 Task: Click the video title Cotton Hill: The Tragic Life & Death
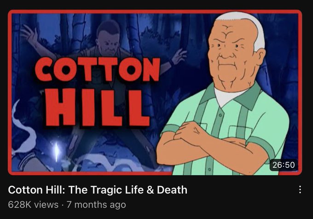point(98,190)
